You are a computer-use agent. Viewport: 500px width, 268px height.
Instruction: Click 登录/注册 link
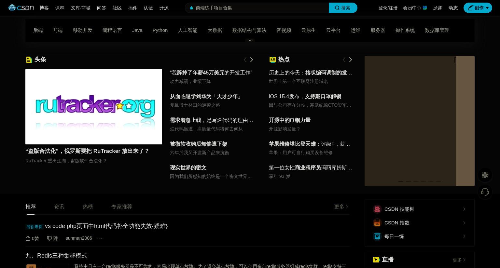[388, 8]
